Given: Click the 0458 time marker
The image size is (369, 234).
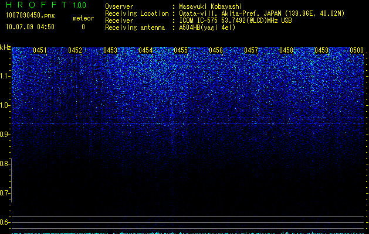Looking at the screenshot, I should (286, 50).
